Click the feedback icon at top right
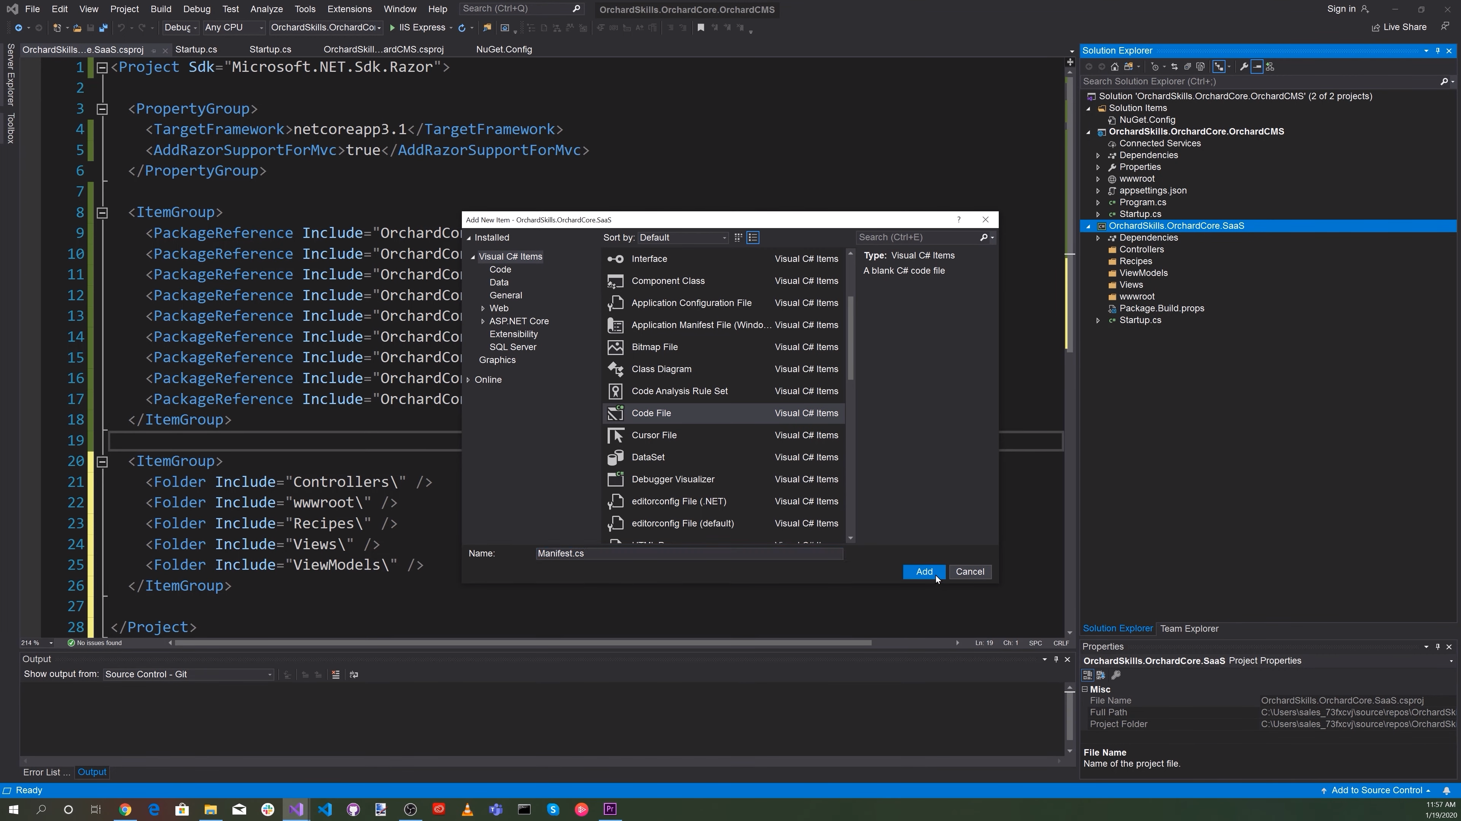This screenshot has height=821, width=1461. click(x=1445, y=27)
